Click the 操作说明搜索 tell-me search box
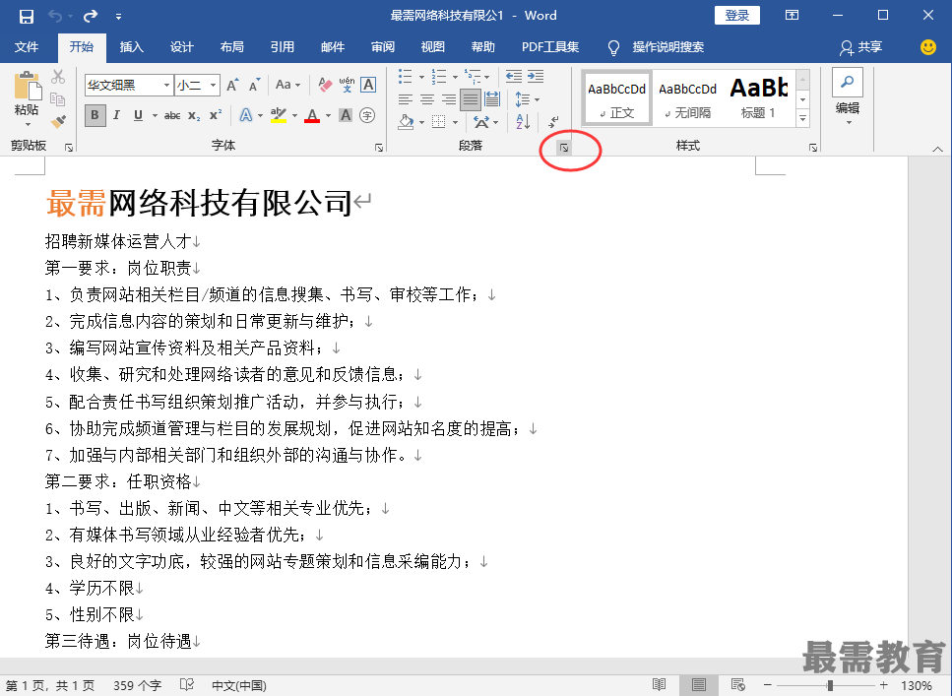952x696 pixels. (667, 47)
